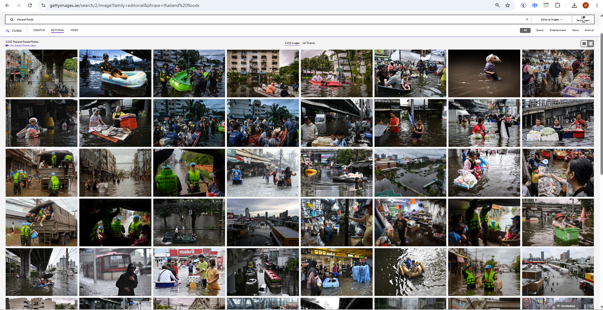Click the page vertical scrollbar thumb
This screenshot has height=310, width=603.
click(x=601, y=104)
